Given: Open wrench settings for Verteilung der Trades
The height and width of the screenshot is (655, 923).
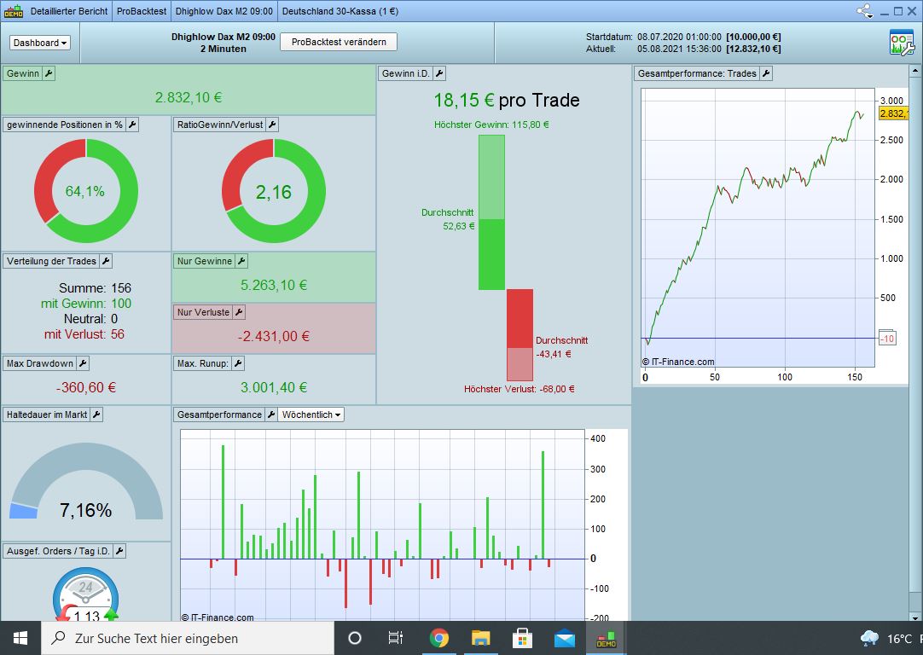Looking at the screenshot, I should (106, 261).
